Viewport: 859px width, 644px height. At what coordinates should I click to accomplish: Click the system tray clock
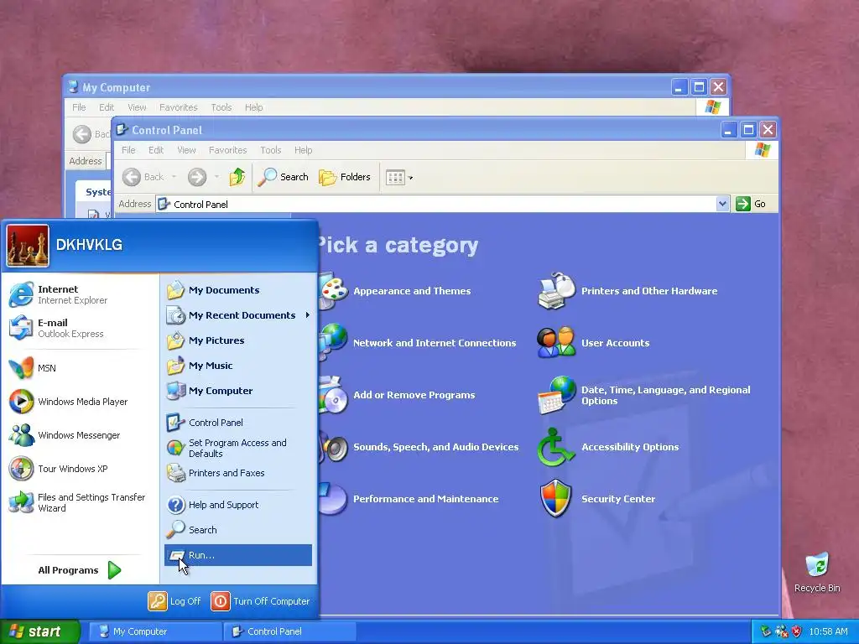click(x=828, y=631)
